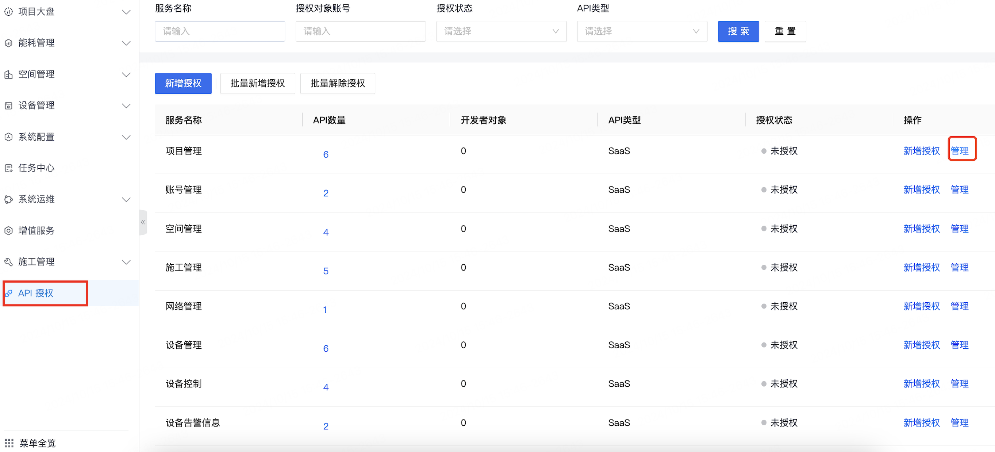
Task: Expand the 设备管理 sidebar chevron
Action: point(126,106)
